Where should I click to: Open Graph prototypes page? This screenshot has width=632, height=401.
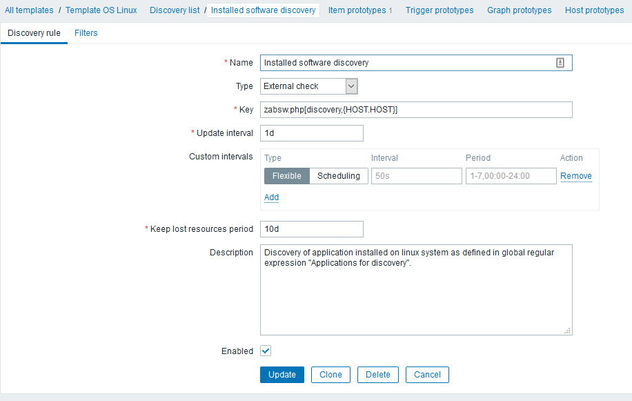[519, 10]
